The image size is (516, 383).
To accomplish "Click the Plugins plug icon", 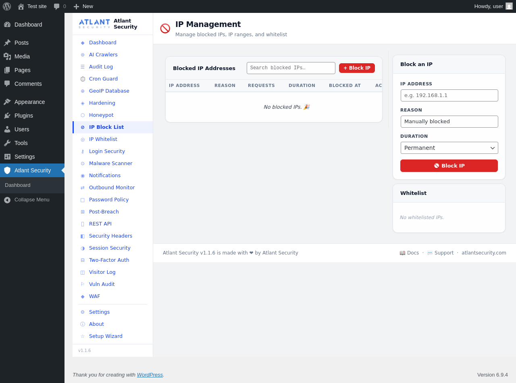I will [7, 116].
